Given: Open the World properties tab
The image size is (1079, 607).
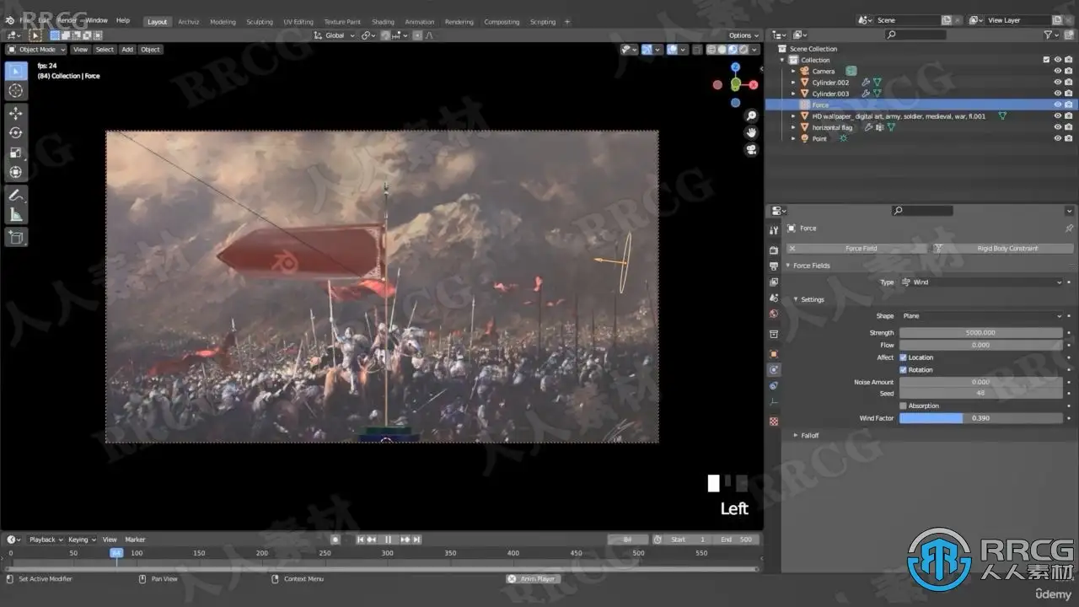Looking at the screenshot, I should tap(774, 314).
